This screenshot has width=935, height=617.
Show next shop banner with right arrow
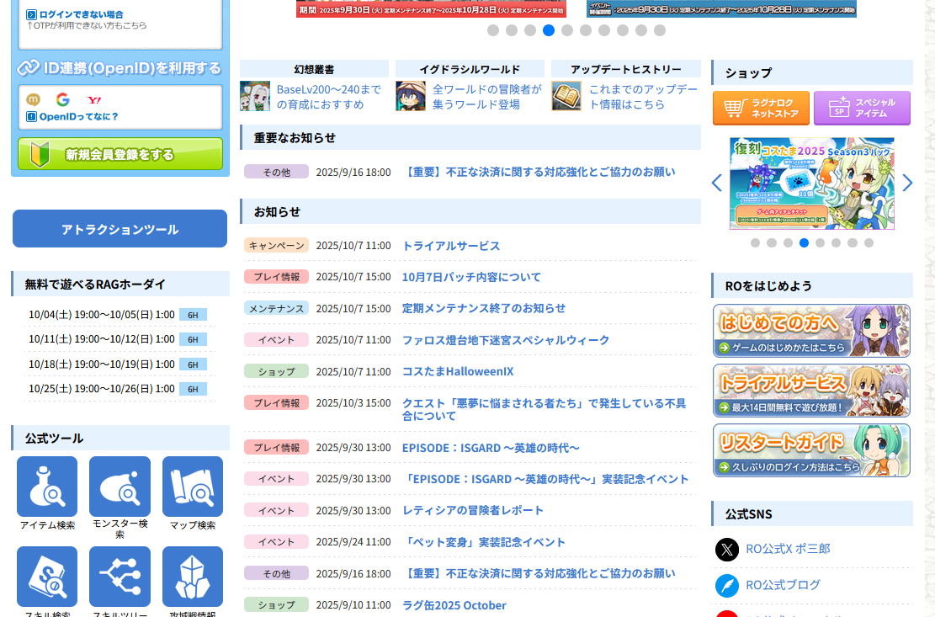[907, 183]
